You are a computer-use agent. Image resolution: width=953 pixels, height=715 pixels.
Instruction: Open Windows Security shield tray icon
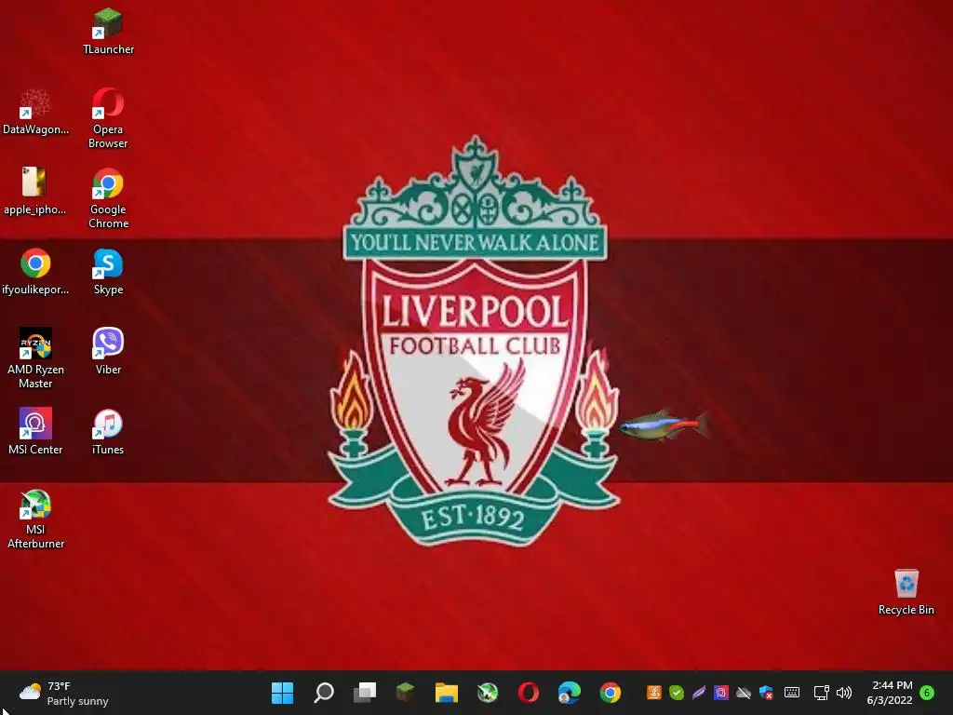766,693
